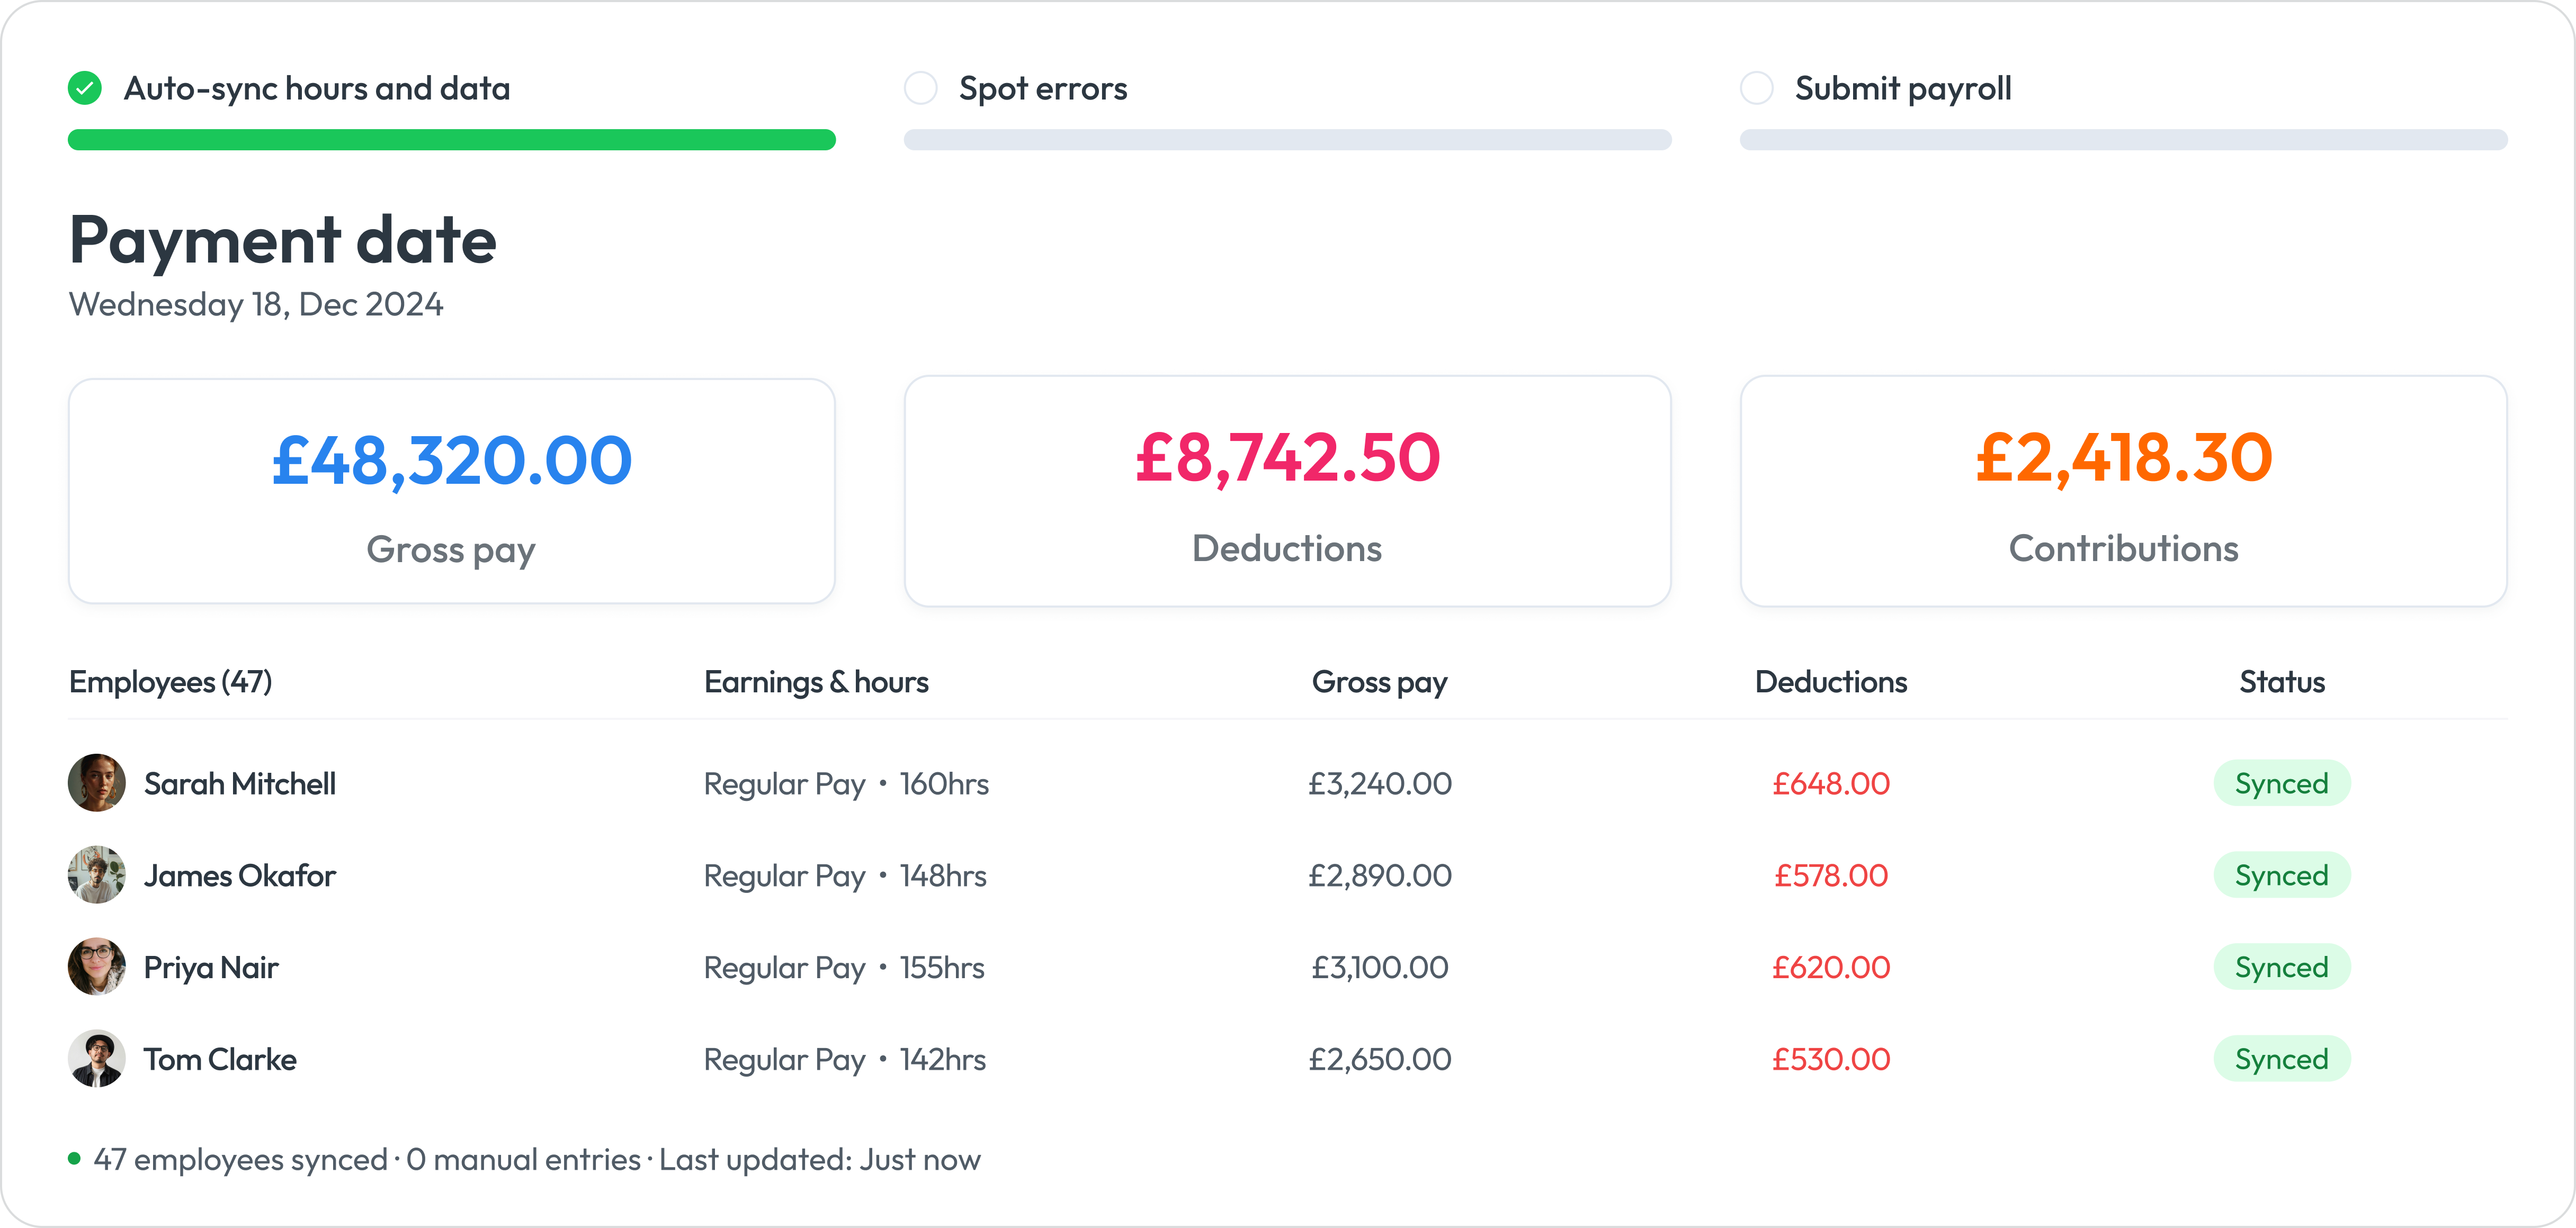2576x1228 pixels.
Task: Click the Synced badge for Sarah Mitchell
Action: 2282,782
